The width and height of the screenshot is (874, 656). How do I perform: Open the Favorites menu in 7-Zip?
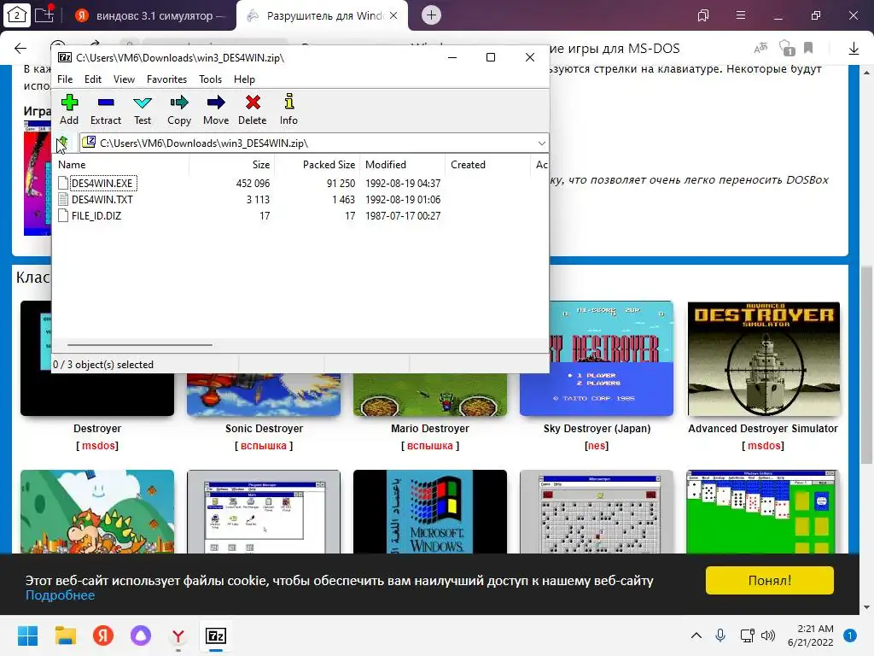click(x=166, y=79)
